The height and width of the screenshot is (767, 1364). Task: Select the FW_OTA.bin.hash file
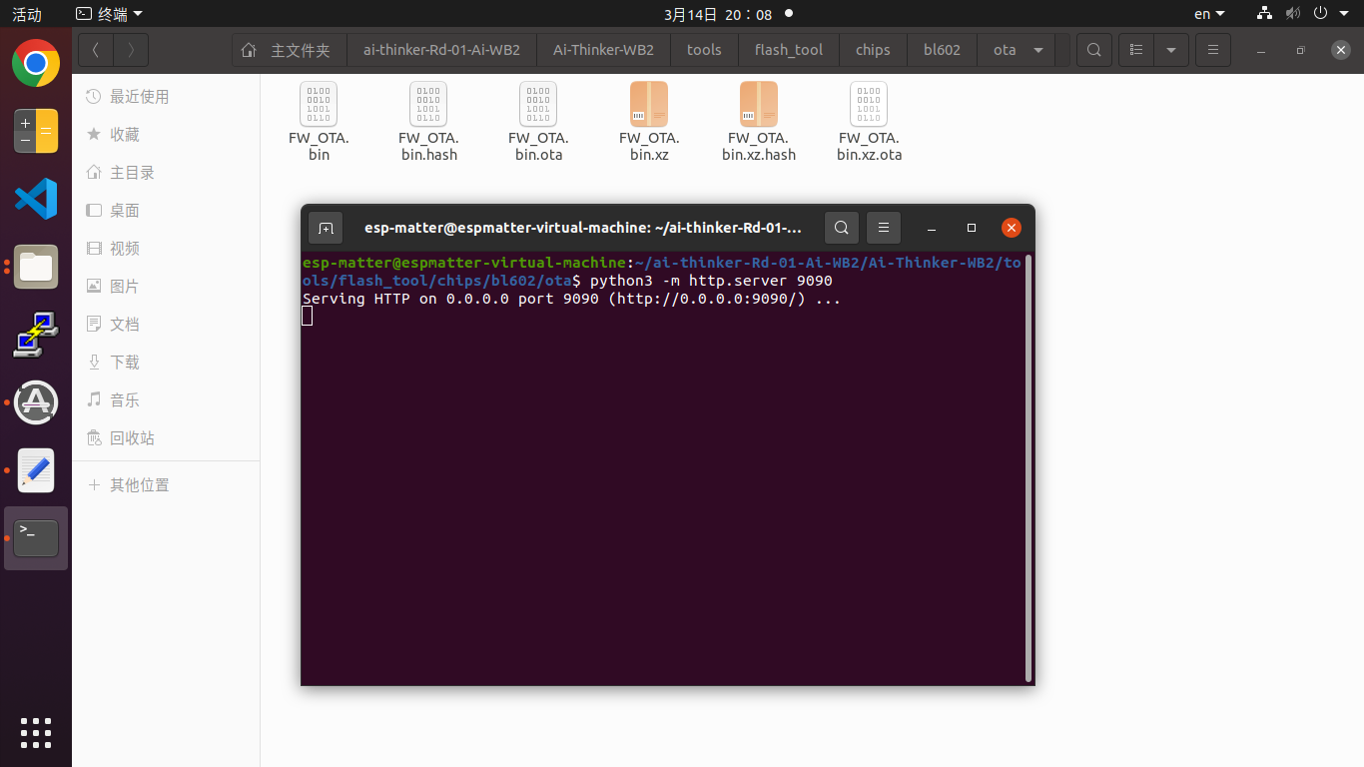coord(428,122)
